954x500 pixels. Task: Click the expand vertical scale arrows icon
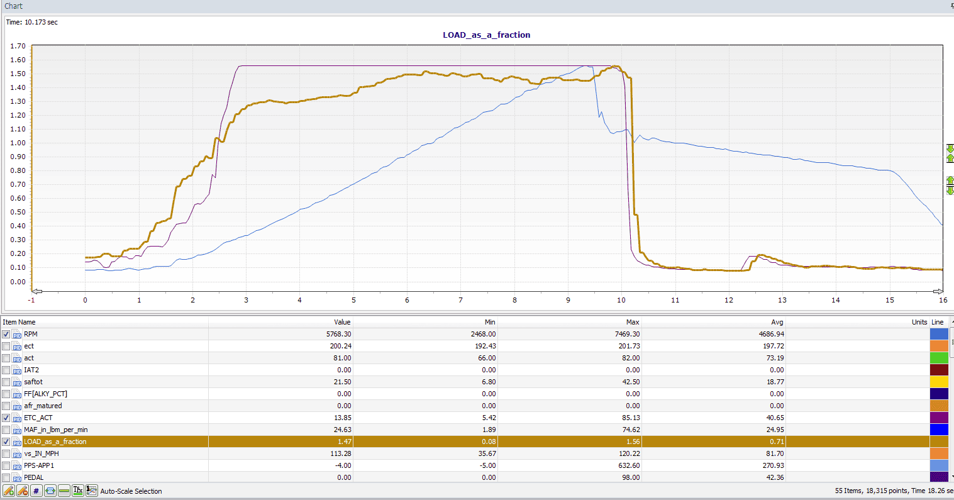[x=950, y=186]
